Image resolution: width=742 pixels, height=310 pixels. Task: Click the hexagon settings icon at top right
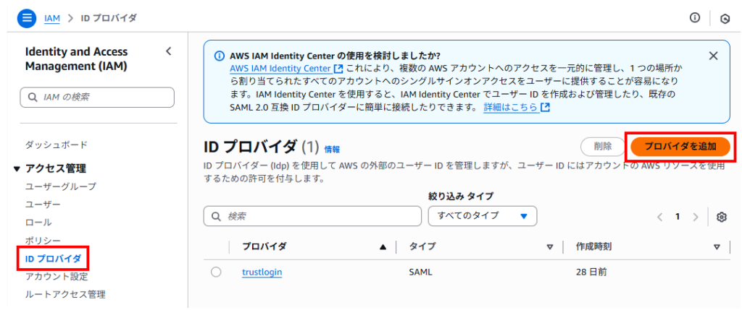(x=724, y=19)
